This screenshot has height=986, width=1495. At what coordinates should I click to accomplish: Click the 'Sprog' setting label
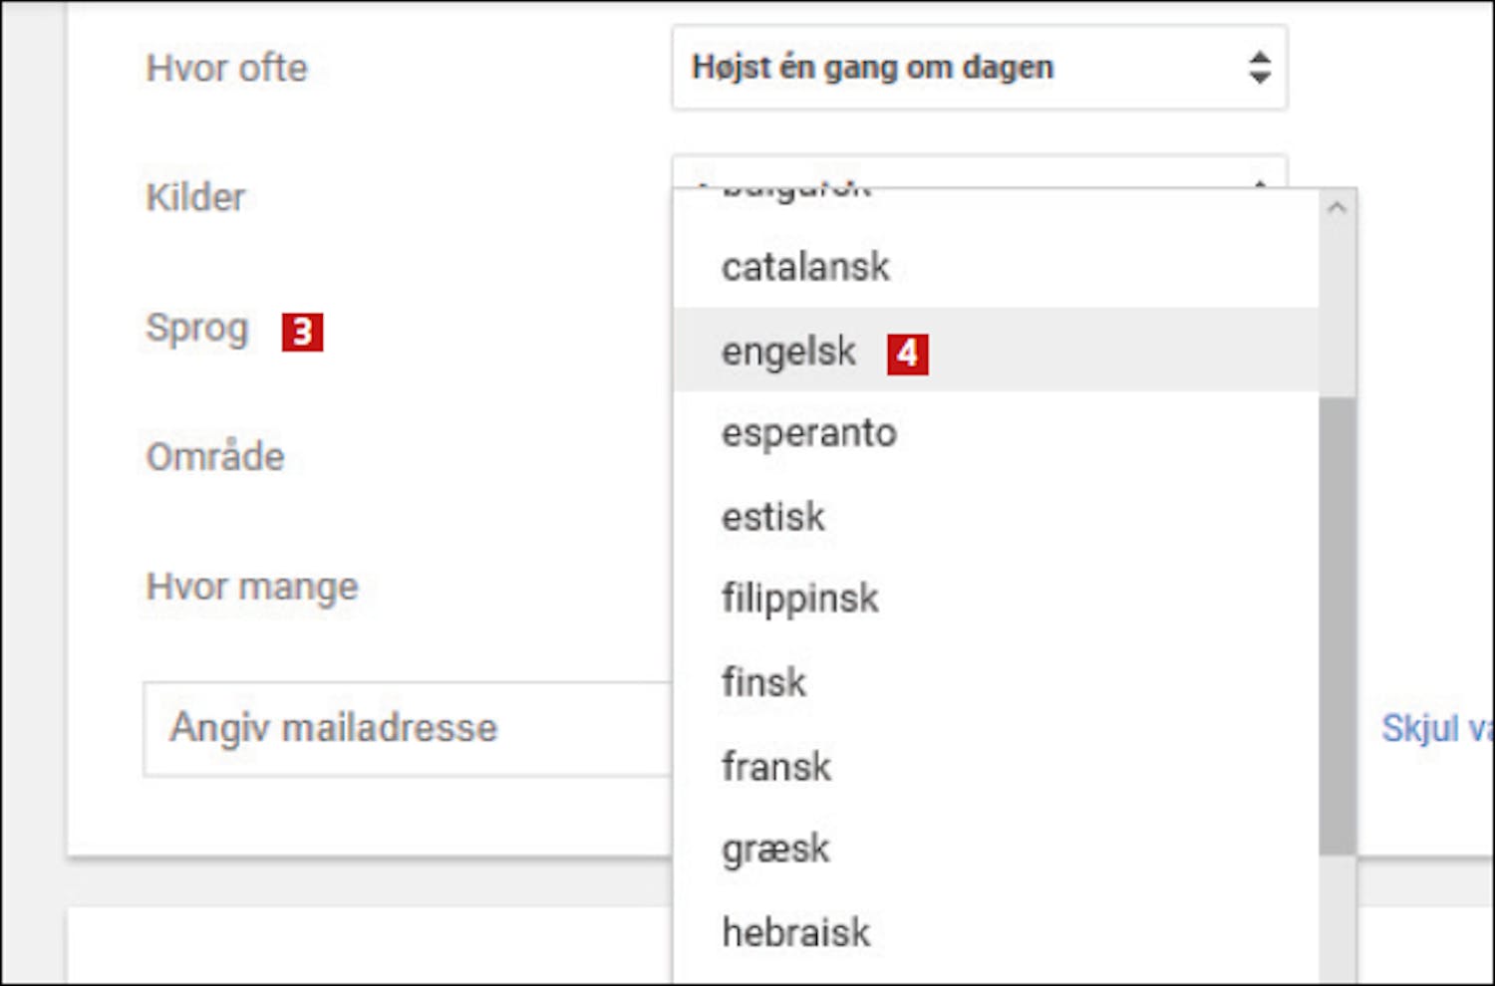(x=196, y=328)
